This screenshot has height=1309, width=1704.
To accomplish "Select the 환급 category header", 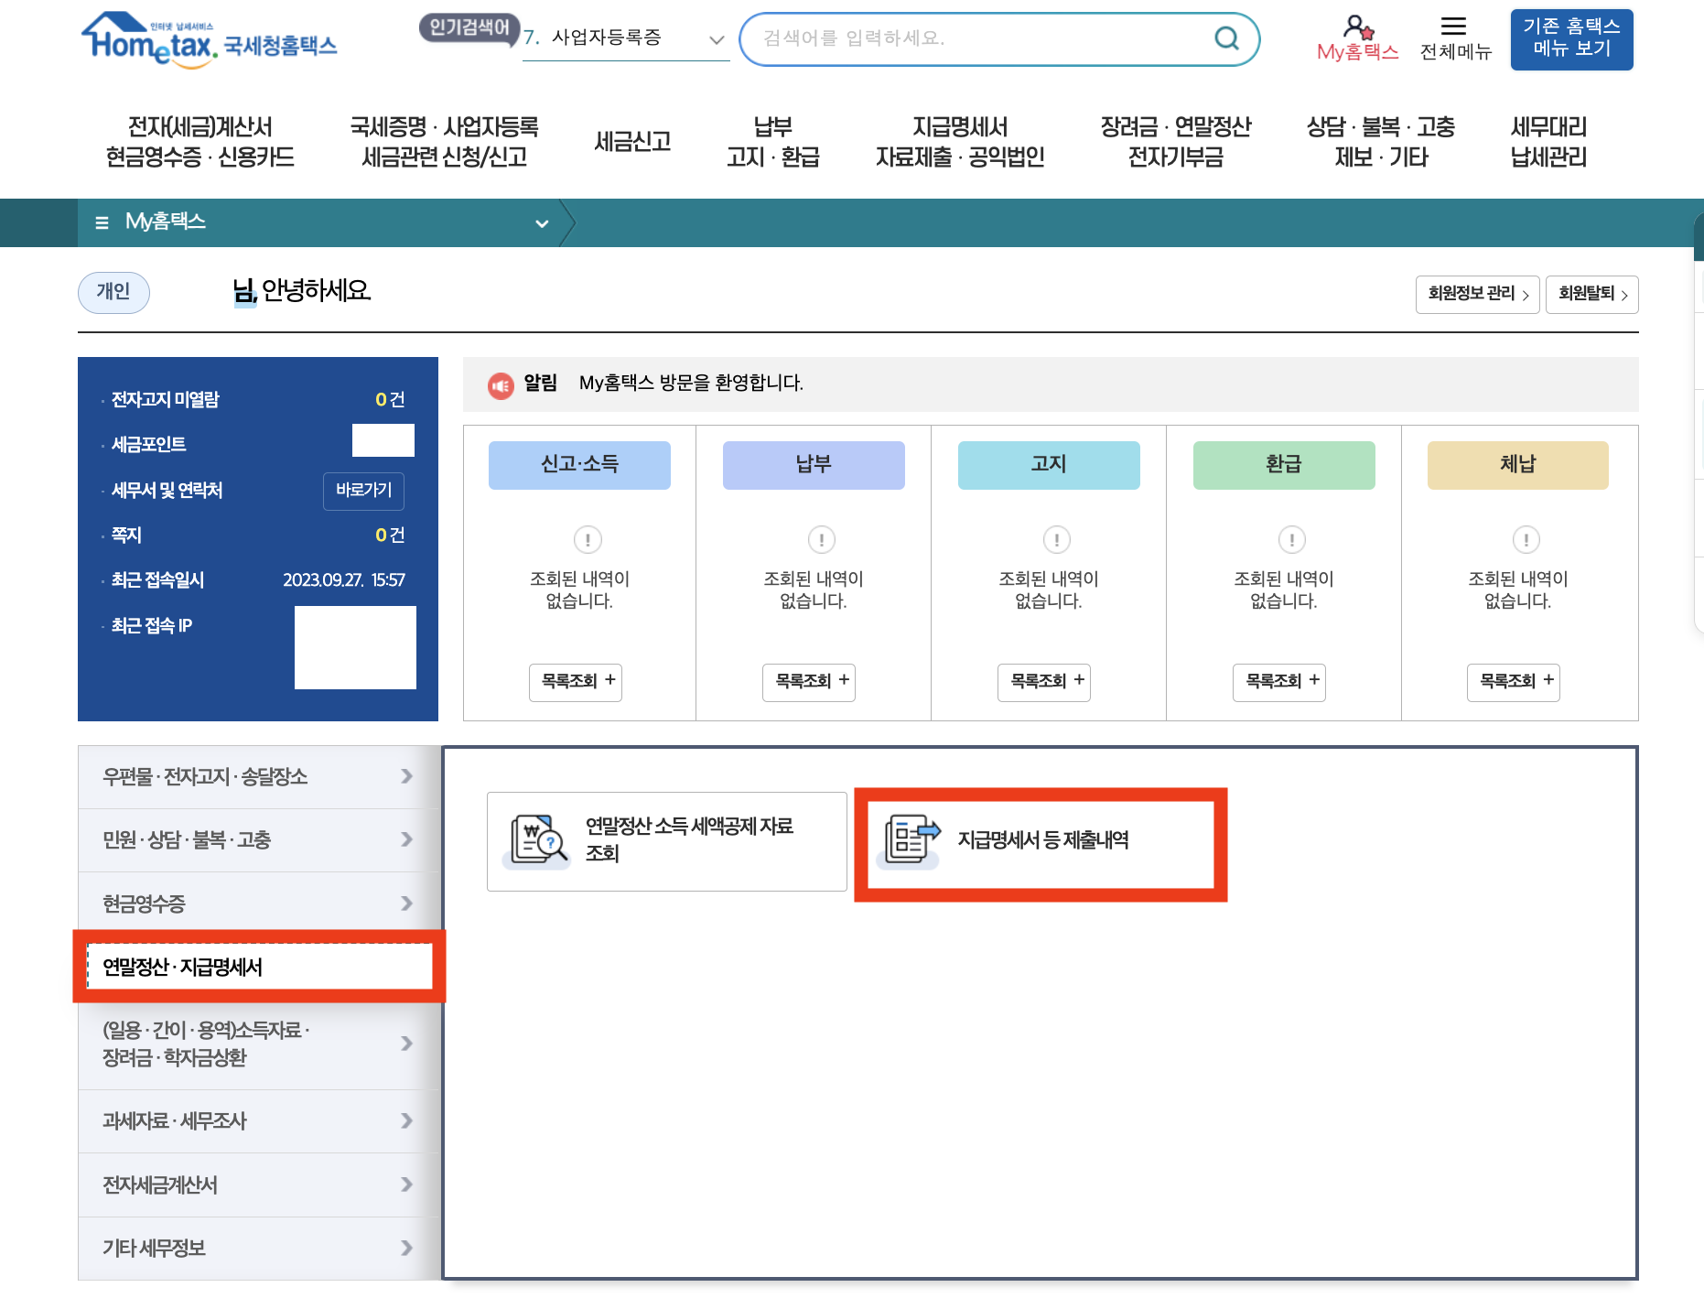I will 1284,465.
